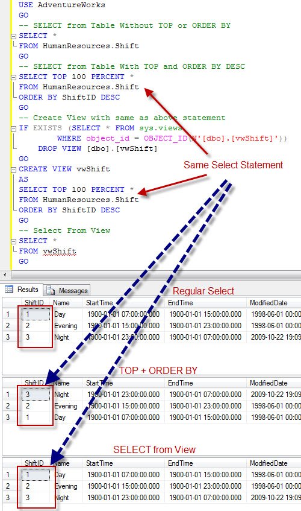301x511 pixels.
Task: Select Evening's EndTime 23:00:00.000 cell in top grid
Action: [205, 326]
